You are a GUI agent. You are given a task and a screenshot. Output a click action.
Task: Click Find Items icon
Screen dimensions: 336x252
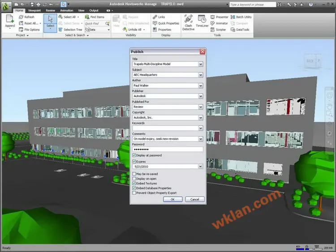[x=87, y=17]
